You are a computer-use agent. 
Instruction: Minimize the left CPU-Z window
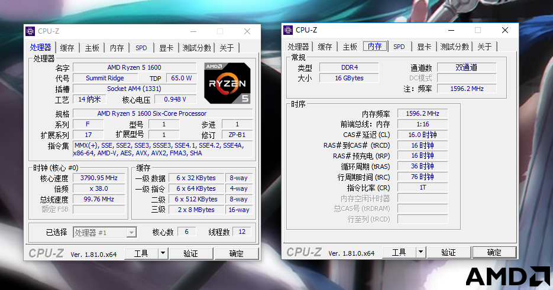click(x=193, y=31)
